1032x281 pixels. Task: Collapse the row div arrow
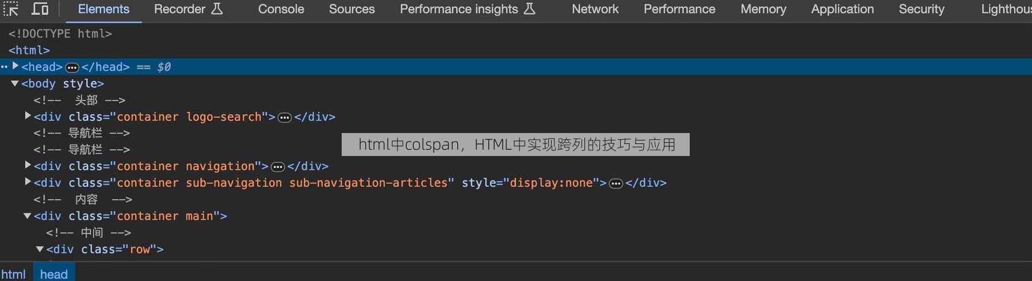click(x=40, y=249)
